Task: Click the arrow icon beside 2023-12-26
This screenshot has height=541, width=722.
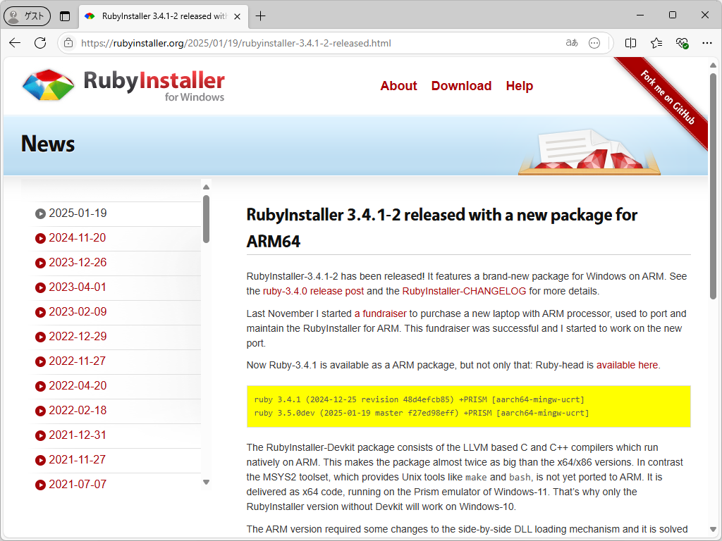Action: pos(40,263)
